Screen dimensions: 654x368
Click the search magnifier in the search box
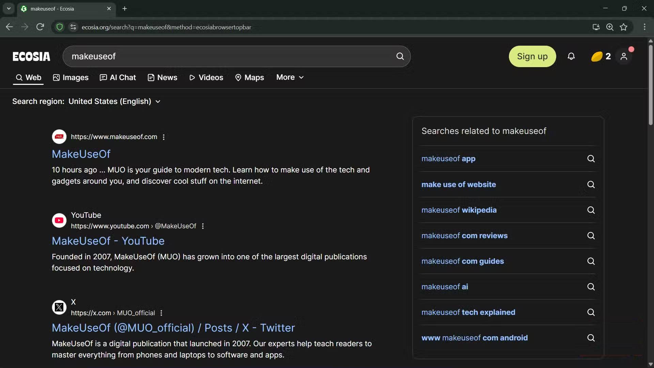pos(400,56)
